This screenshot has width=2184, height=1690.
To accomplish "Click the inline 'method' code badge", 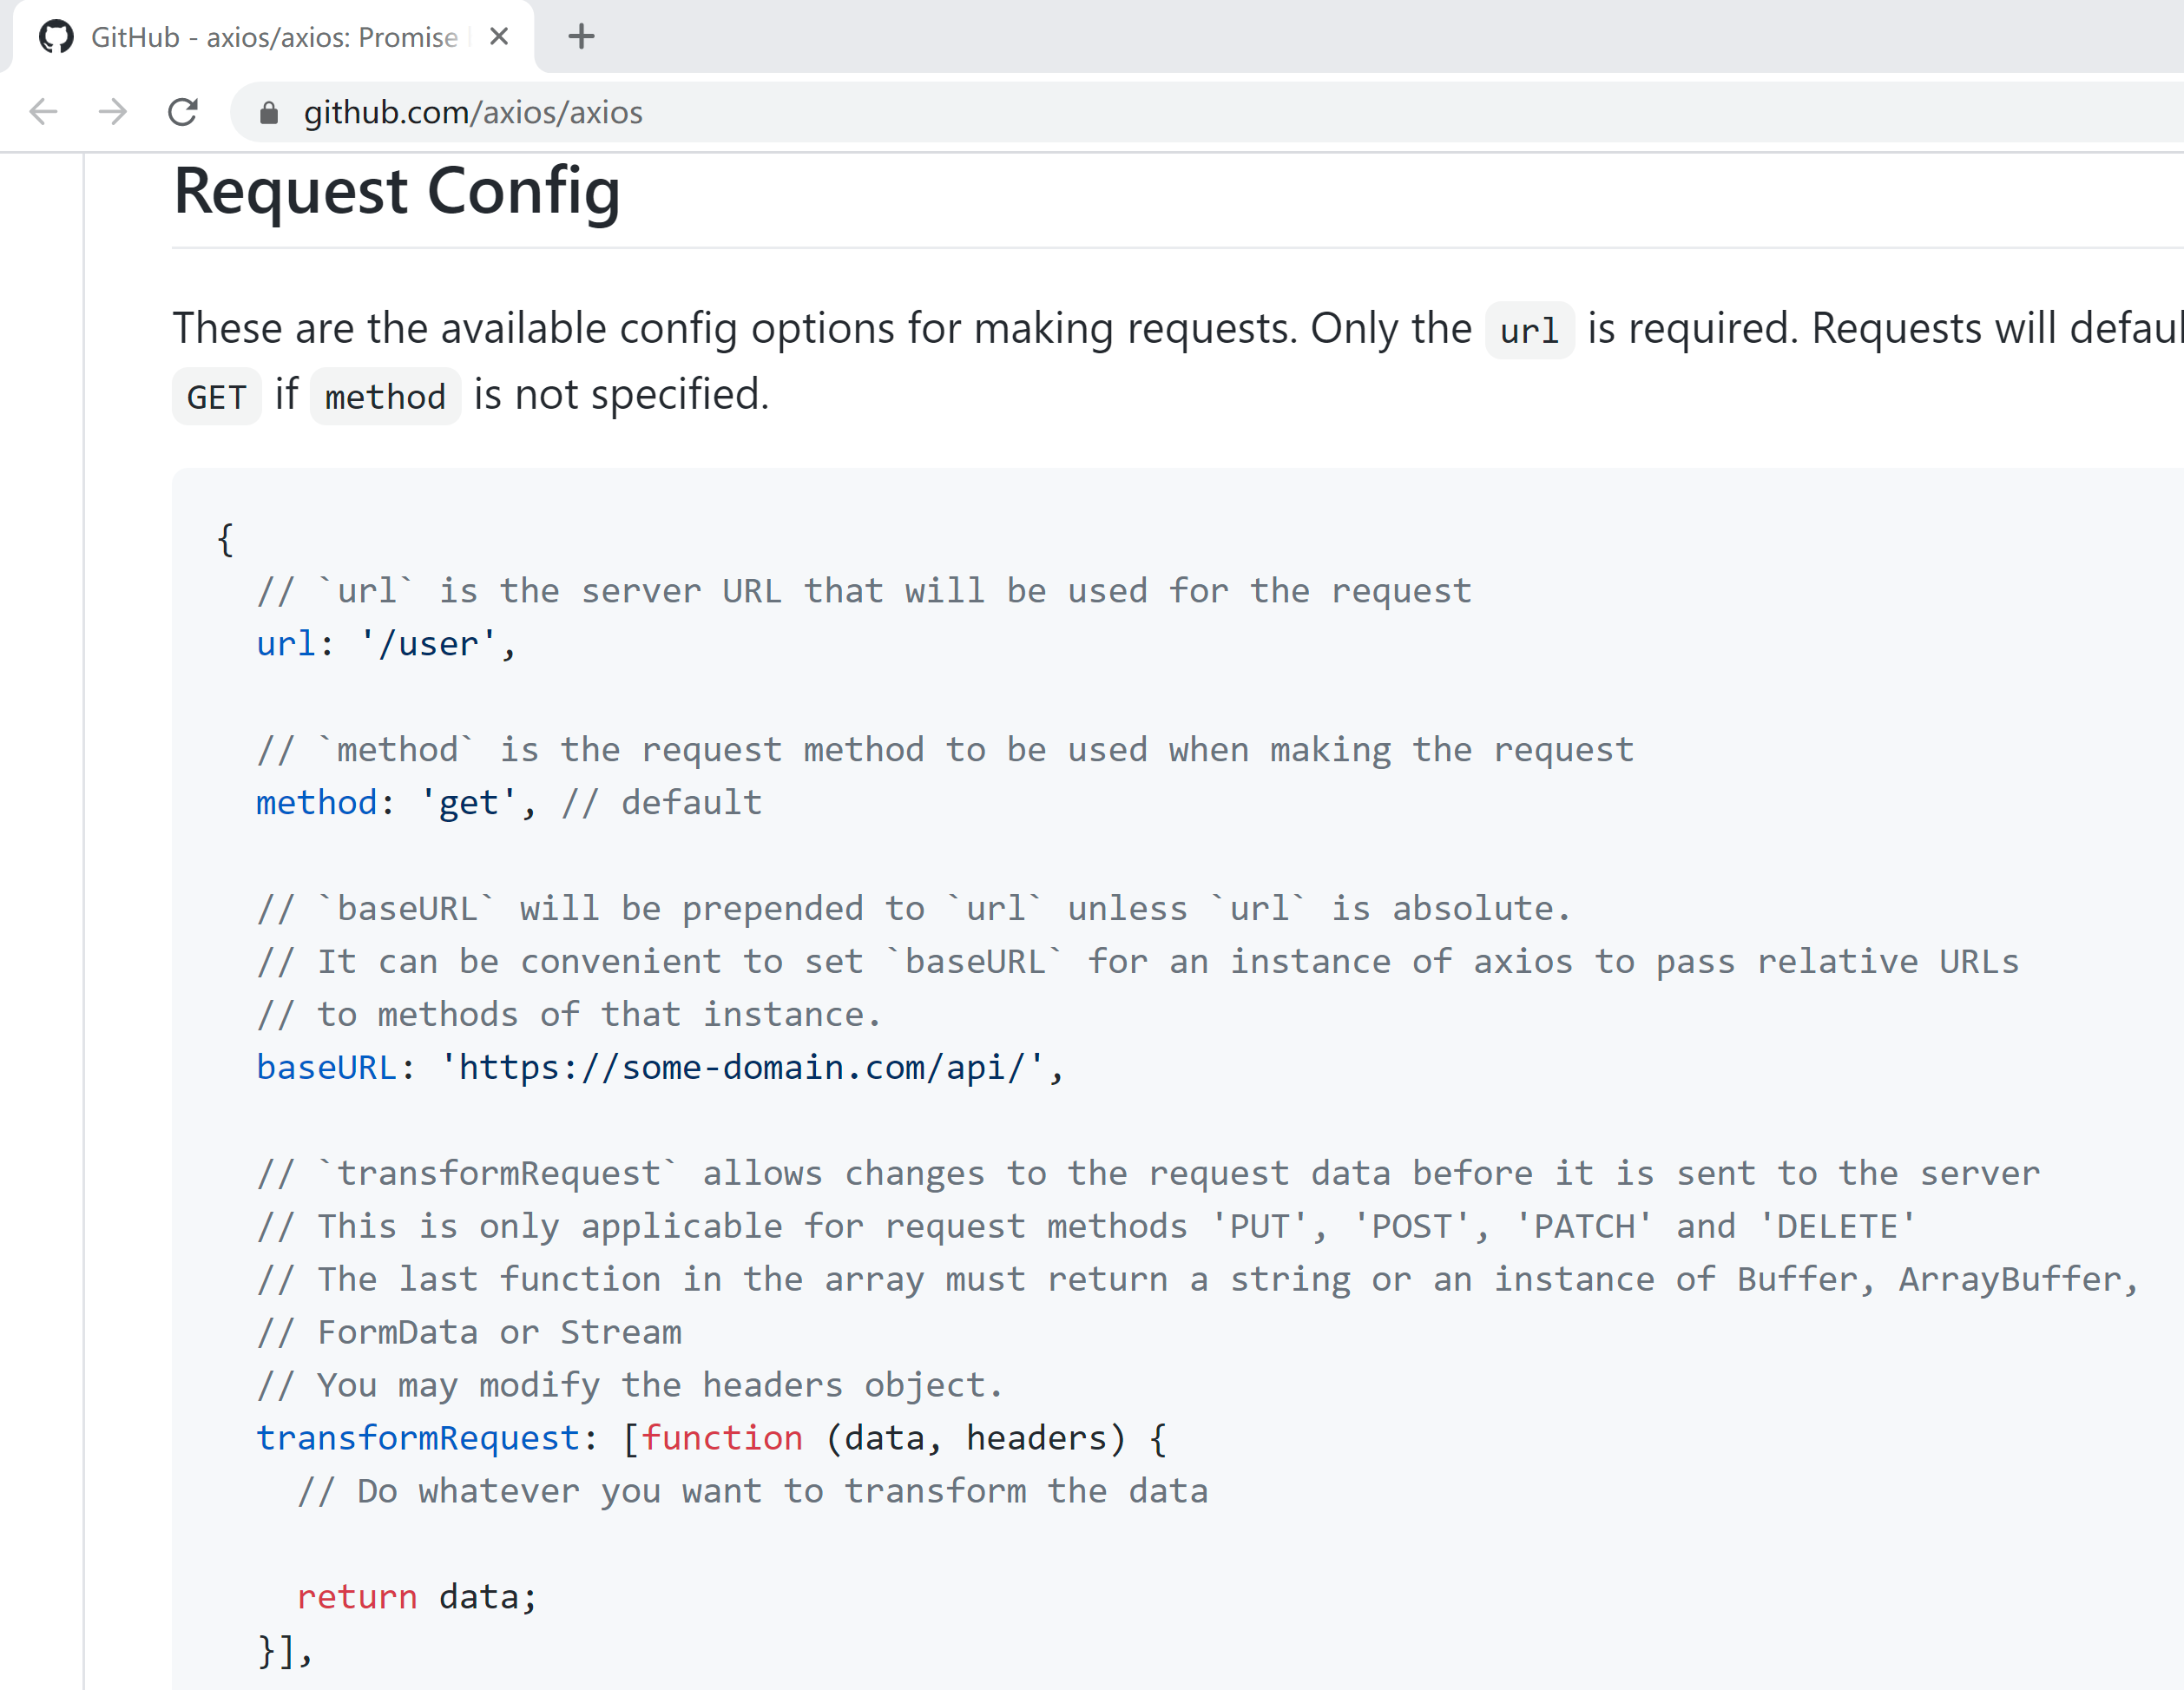I will click(x=385, y=397).
